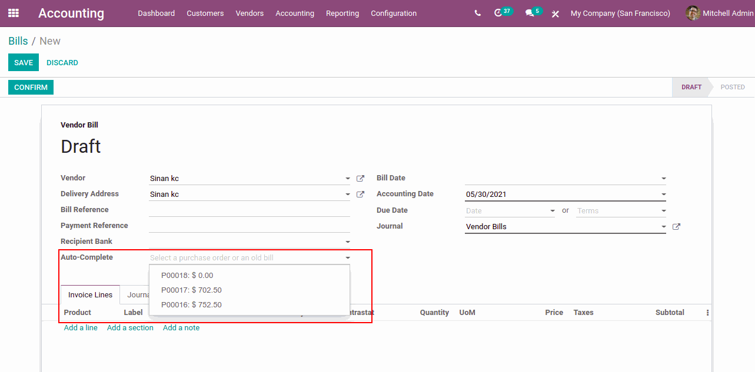Viewport: 755px width, 372px height.
Task: Switch to Invoice Lines tab
Action: [90, 295]
